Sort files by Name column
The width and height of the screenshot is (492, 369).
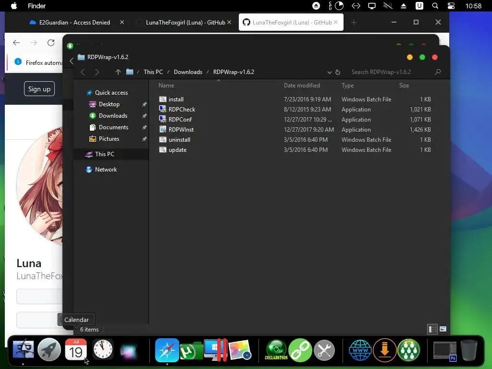(166, 86)
